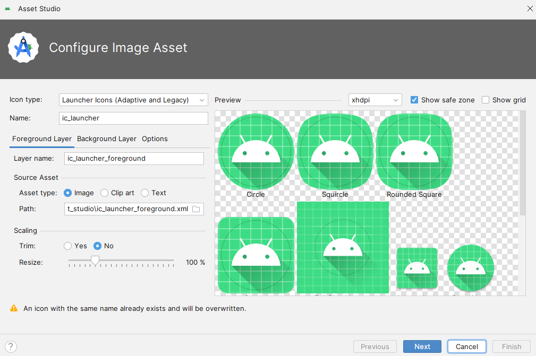
Task: Click in the Name field ic_launcher
Action: [133, 118]
